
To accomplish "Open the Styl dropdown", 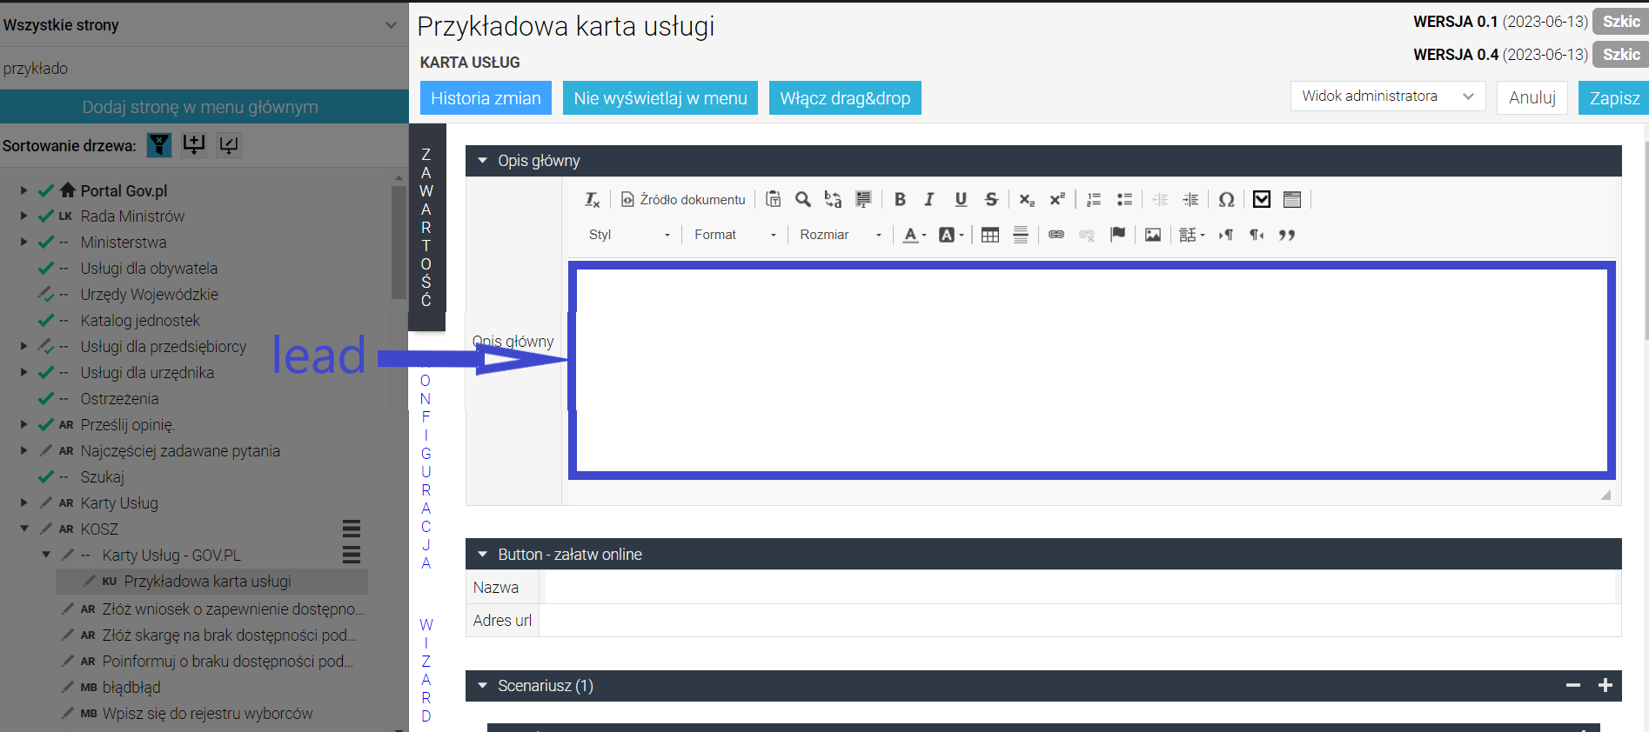I will tap(629, 235).
